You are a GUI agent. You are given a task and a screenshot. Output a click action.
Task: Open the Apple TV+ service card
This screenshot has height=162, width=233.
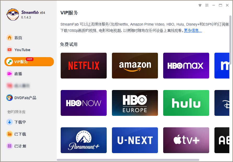[186, 140]
